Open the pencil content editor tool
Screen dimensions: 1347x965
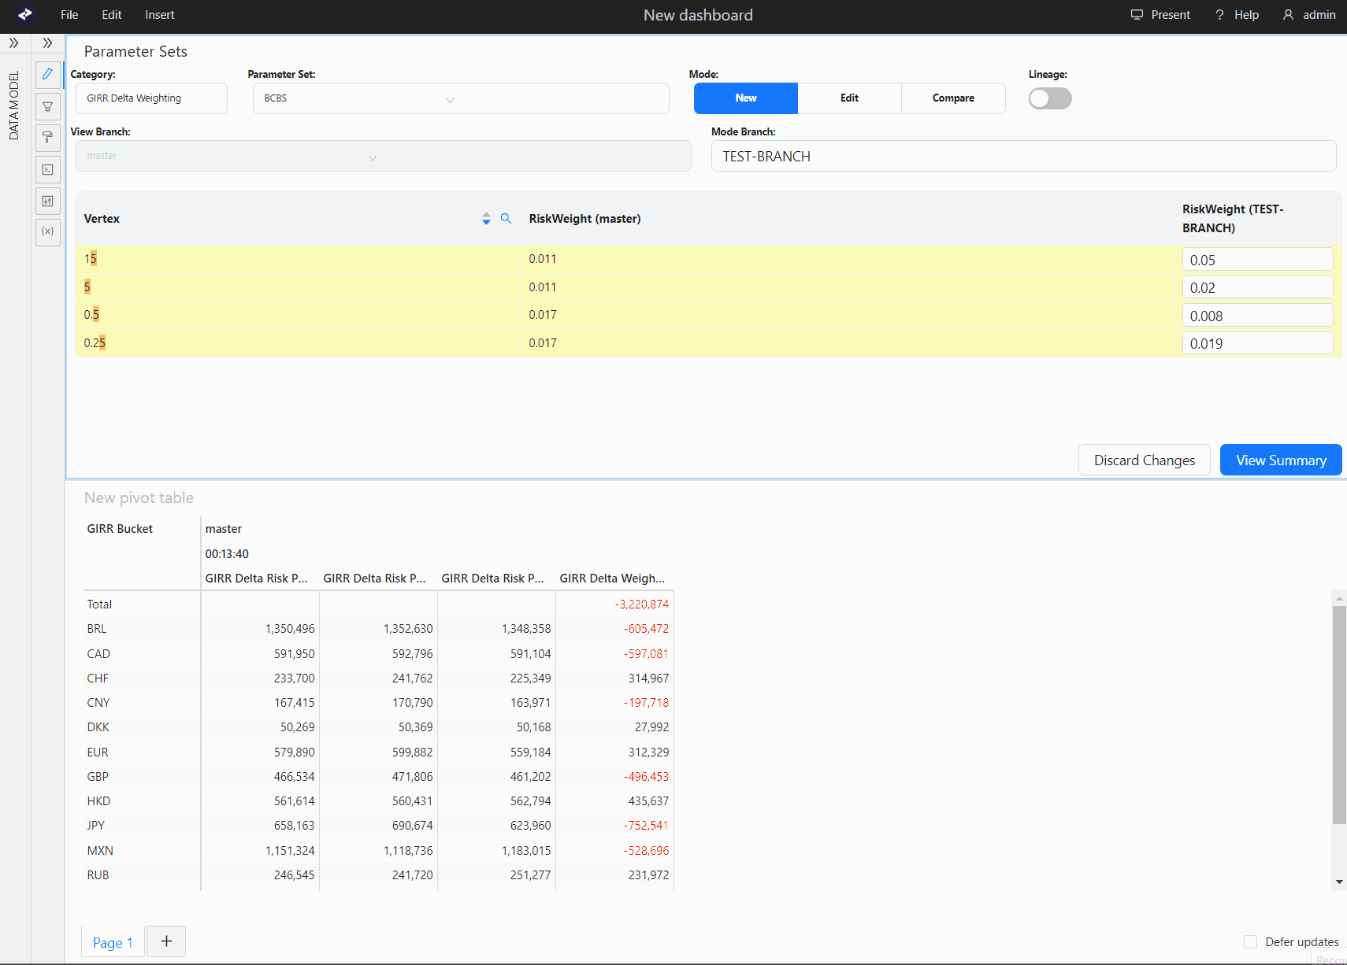tap(47, 74)
